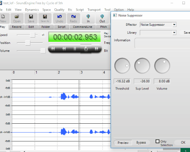Open the Script menu
The width and height of the screenshot is (190, 152).
[x=80, y=10]
